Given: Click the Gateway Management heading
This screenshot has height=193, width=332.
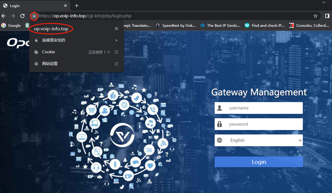Looking at the screenshot, I should click(x=259, y=92).
